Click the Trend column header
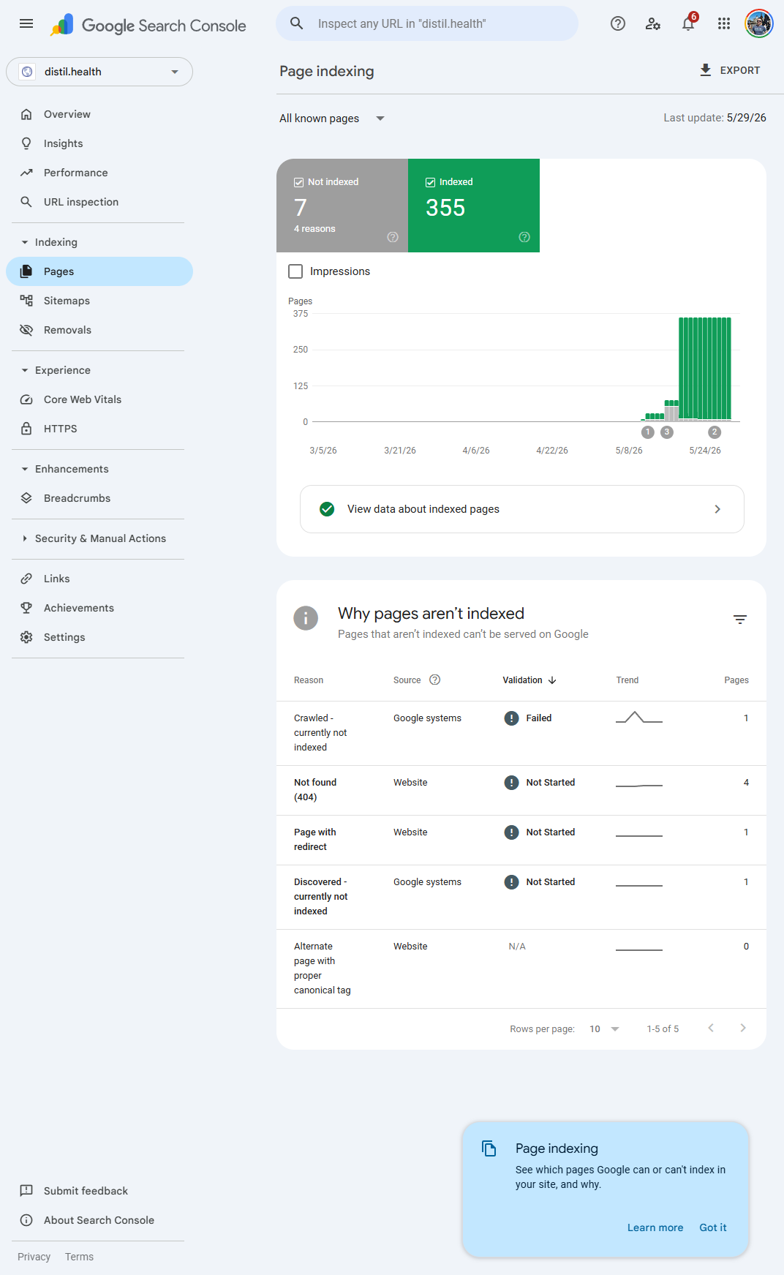Image resolution: width=784 pixels, height=1275 pixels. [x=627, y=680]
